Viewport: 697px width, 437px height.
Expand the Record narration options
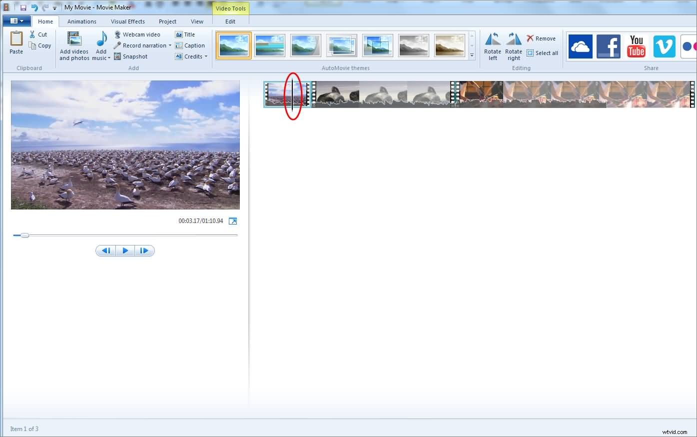170,45
